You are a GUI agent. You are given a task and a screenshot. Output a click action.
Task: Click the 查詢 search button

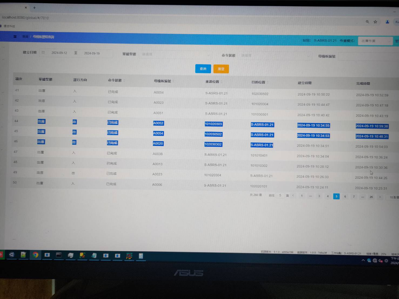coord(203,69)
